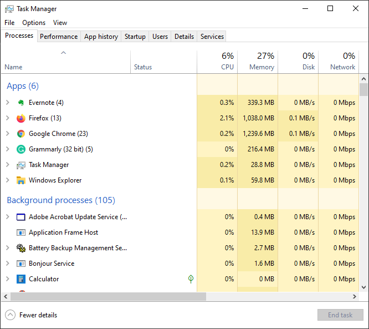Image resolution: width=369 pixels, height=329 pixels.
Task: Click the horizontal scrollbar left arrow
Action: (x=6, y=296)
